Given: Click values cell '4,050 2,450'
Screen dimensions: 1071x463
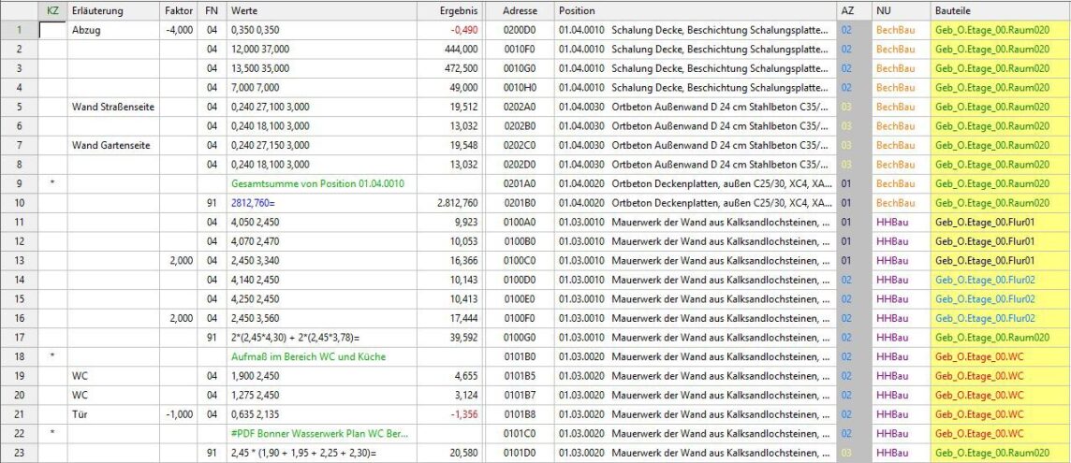Looking at the screenshot, I should [x=322, y=222].
